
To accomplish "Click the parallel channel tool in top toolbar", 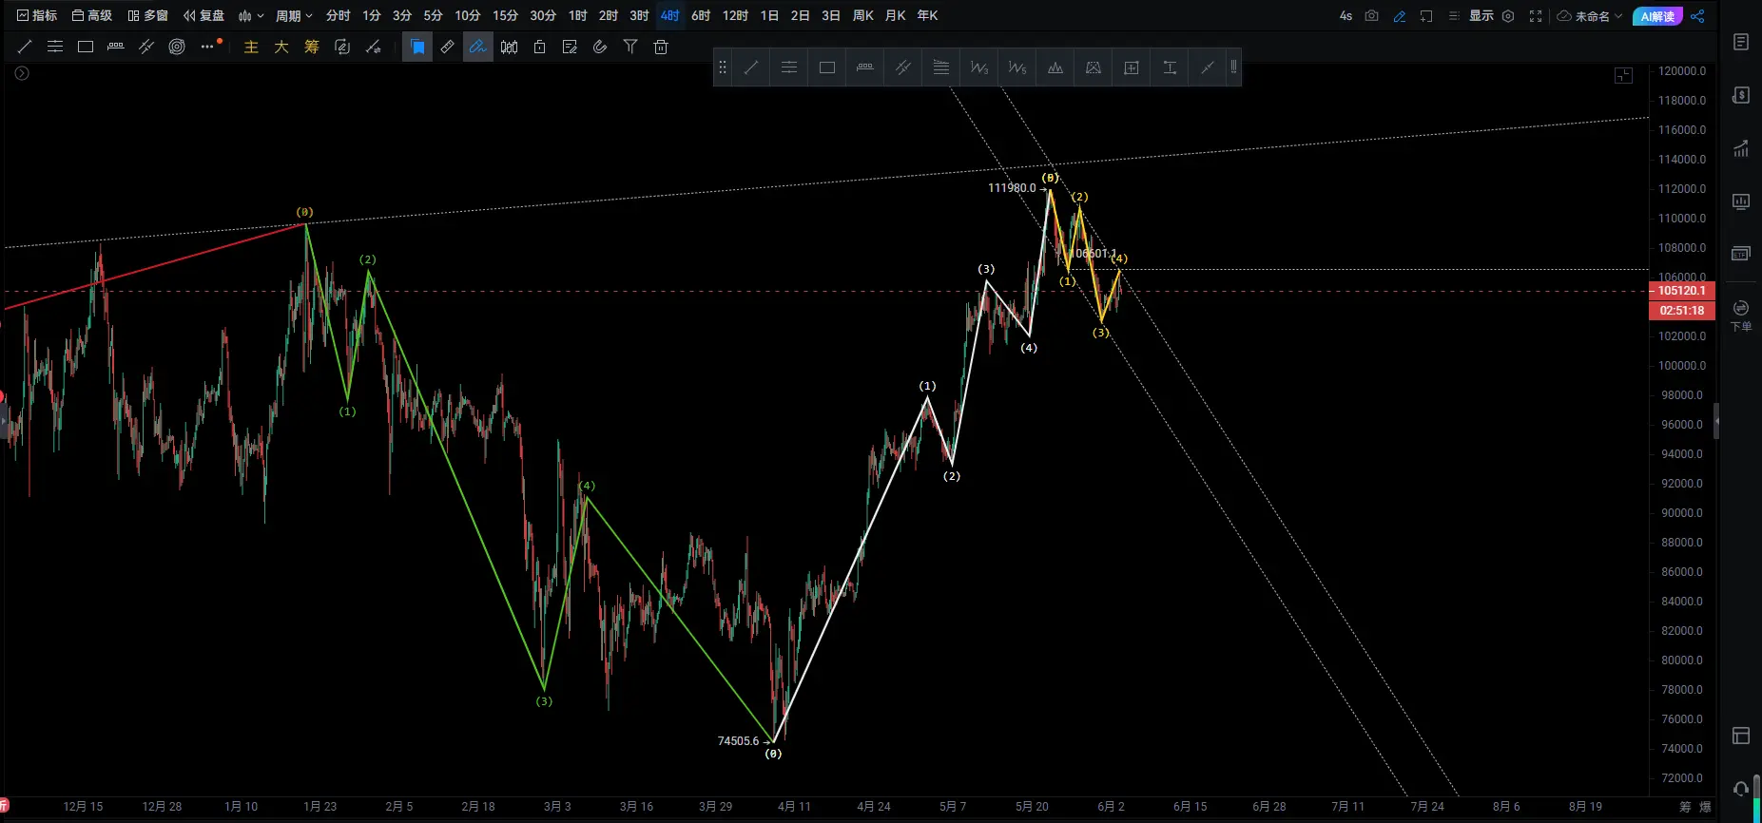I will click(x=146, y=47).
